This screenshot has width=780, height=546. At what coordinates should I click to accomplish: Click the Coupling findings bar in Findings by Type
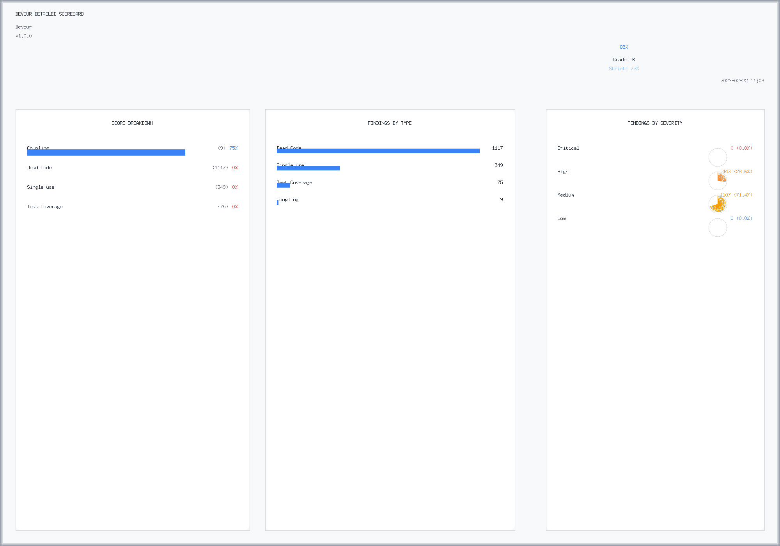point(278,202)
